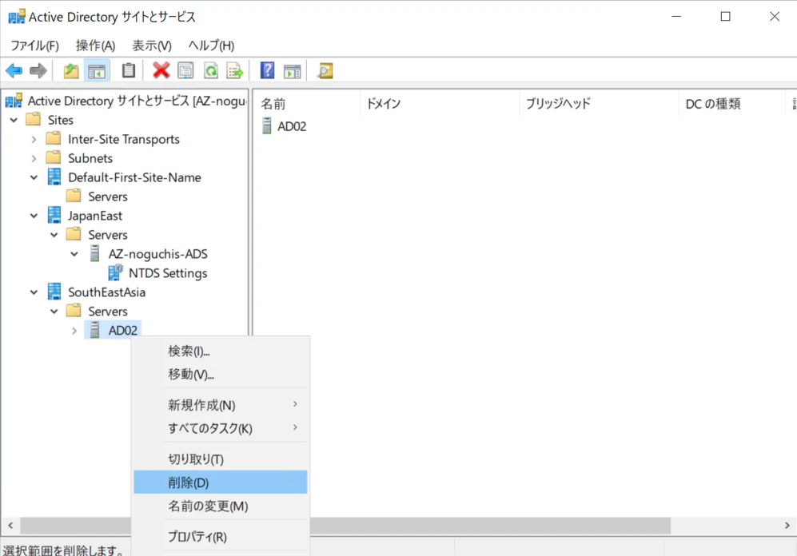797x556 pixels.
Task: Click the Back arrow toolbar icon
Action: coord(14,70)
